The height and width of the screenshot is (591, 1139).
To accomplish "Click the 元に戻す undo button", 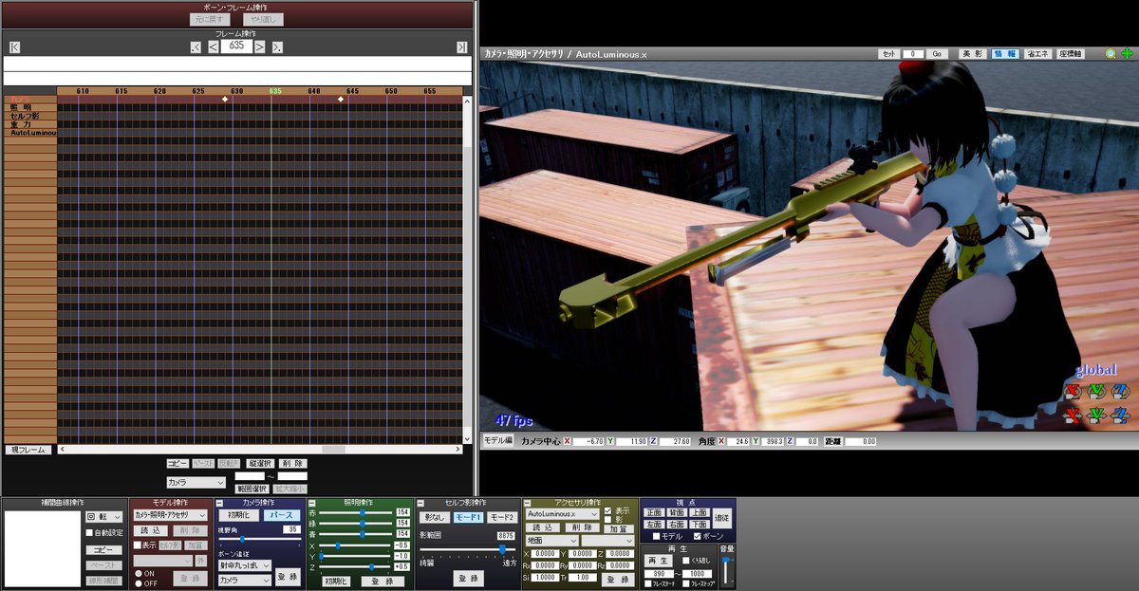I will [211, 19].
